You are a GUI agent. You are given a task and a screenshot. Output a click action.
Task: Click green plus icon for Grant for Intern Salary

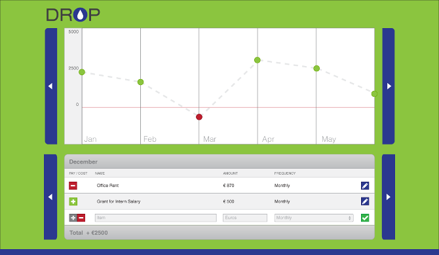[x=73, y=201]
